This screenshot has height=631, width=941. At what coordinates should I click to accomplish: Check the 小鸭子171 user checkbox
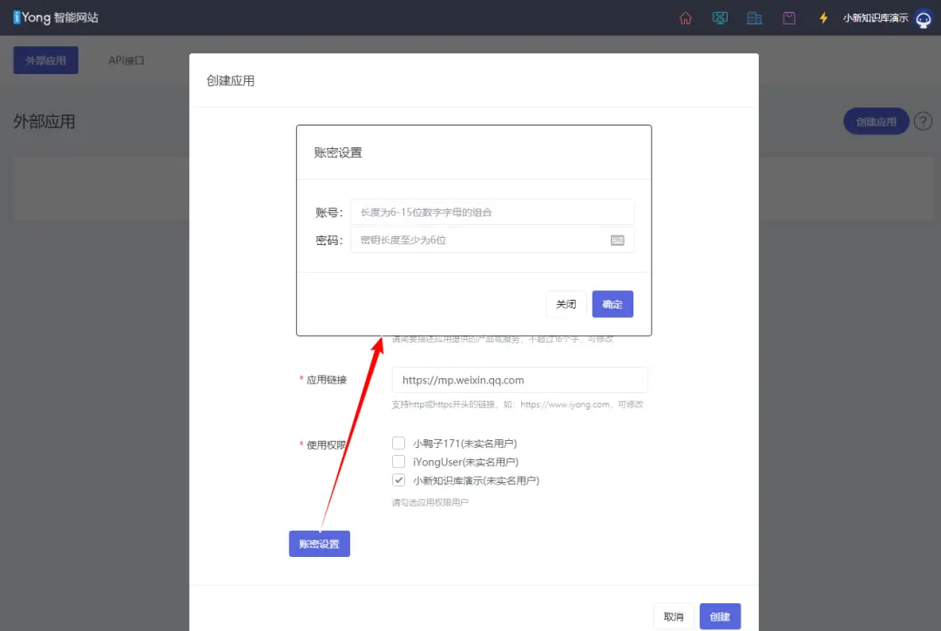(399, 443)
